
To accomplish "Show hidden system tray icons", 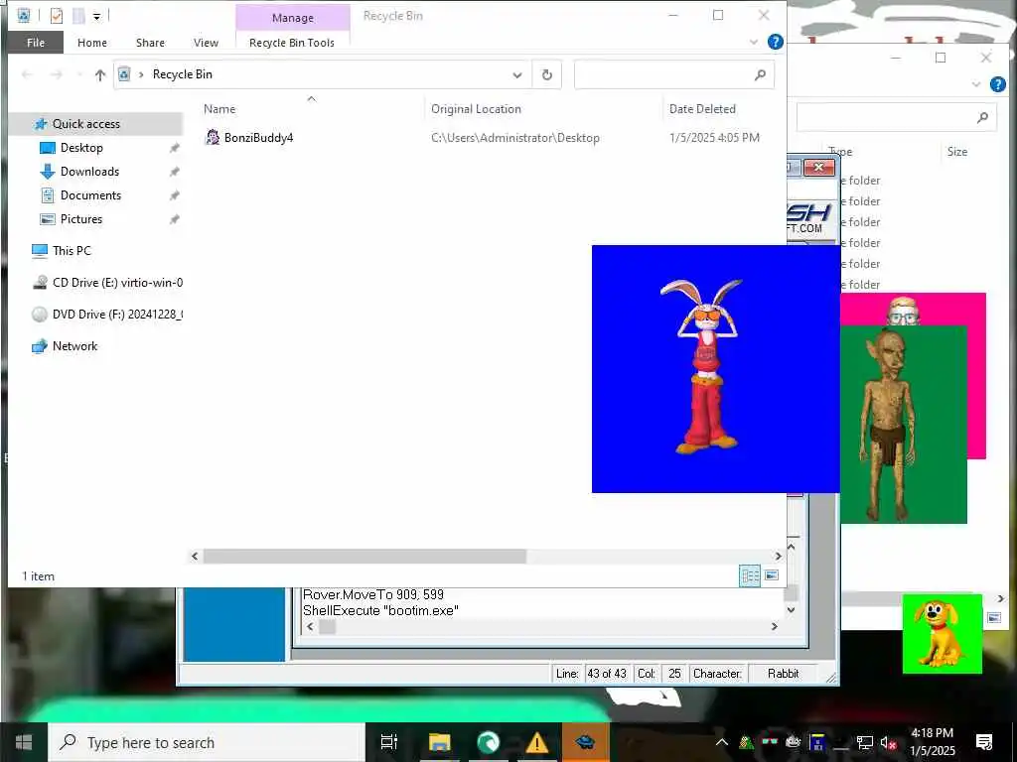I will [x=722, y=742].
